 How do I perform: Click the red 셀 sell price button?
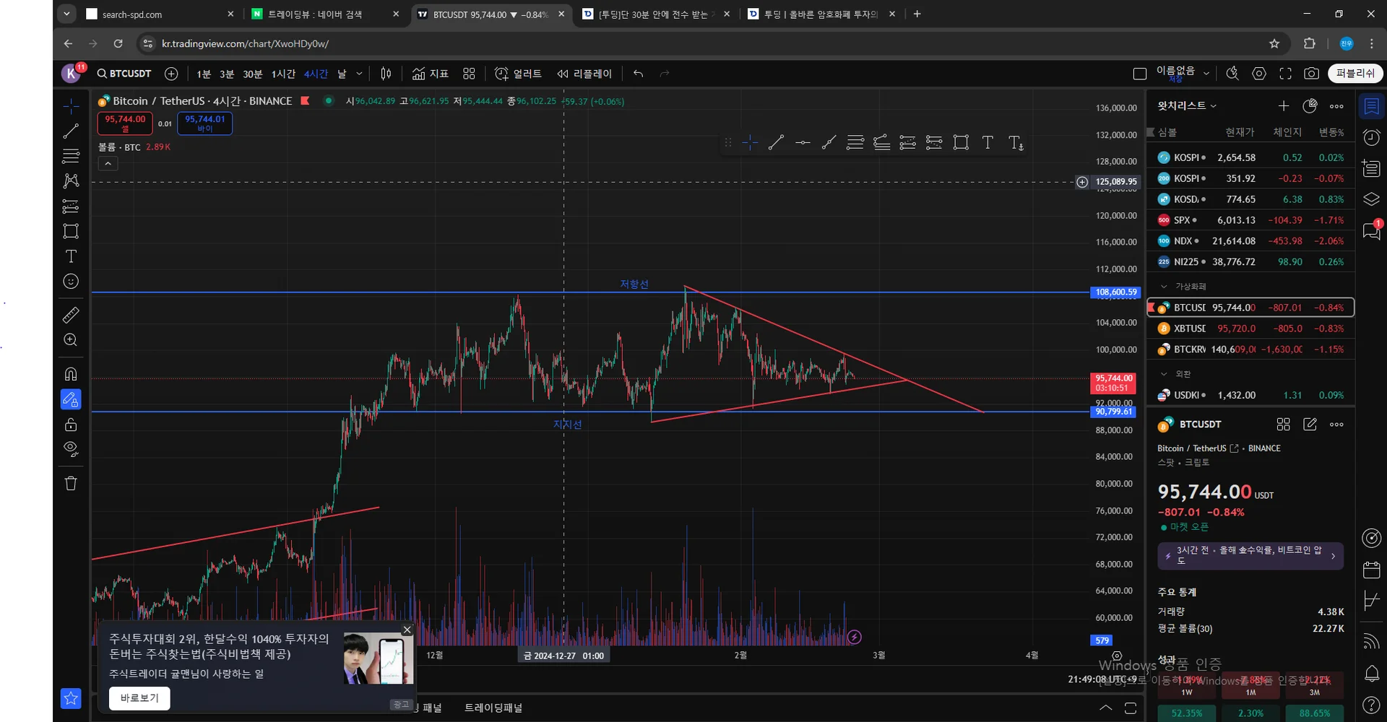(x=125, y=123)
